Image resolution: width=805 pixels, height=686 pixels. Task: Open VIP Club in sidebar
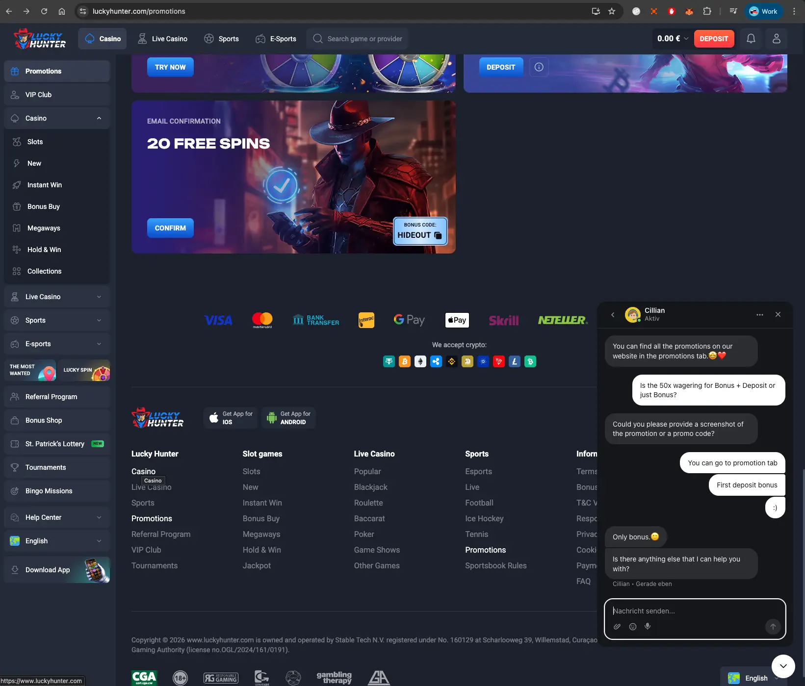[x=57, y=95]
